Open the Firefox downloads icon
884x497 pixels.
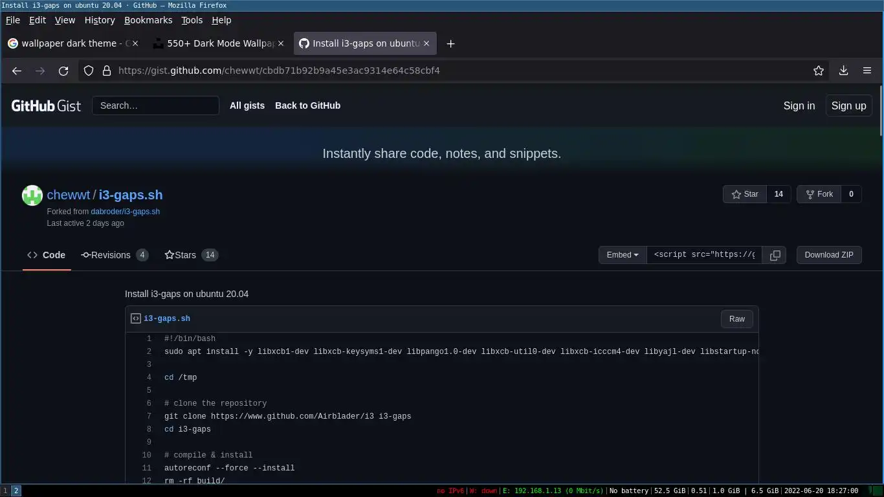click(843, 71)
